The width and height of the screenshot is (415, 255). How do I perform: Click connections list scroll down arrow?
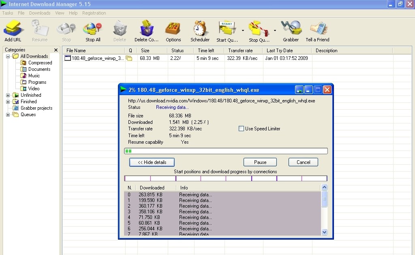coord(324,232)
